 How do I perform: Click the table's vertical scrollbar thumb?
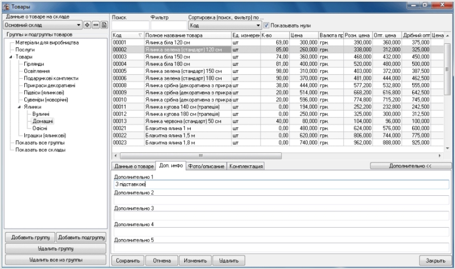tap(447, 69)
